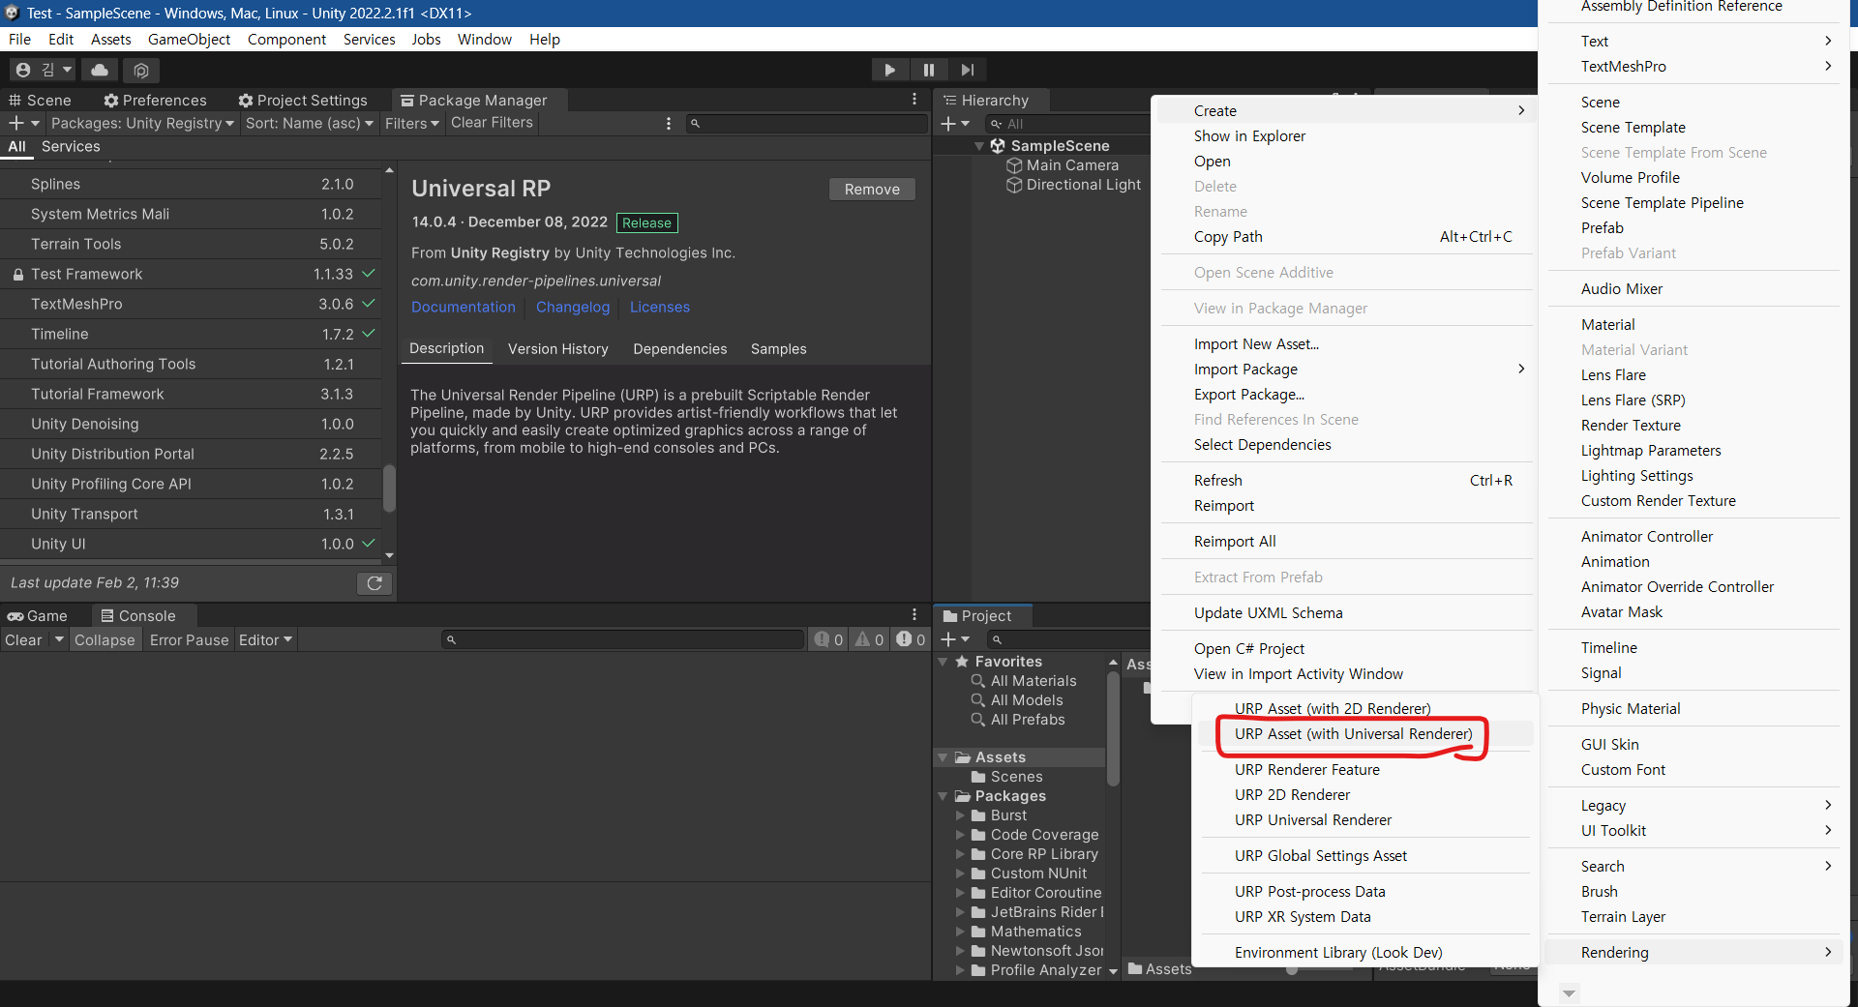1858x1007 pixels.
Task: Switch to Version History tab
Action: click(x=558, y=349)
